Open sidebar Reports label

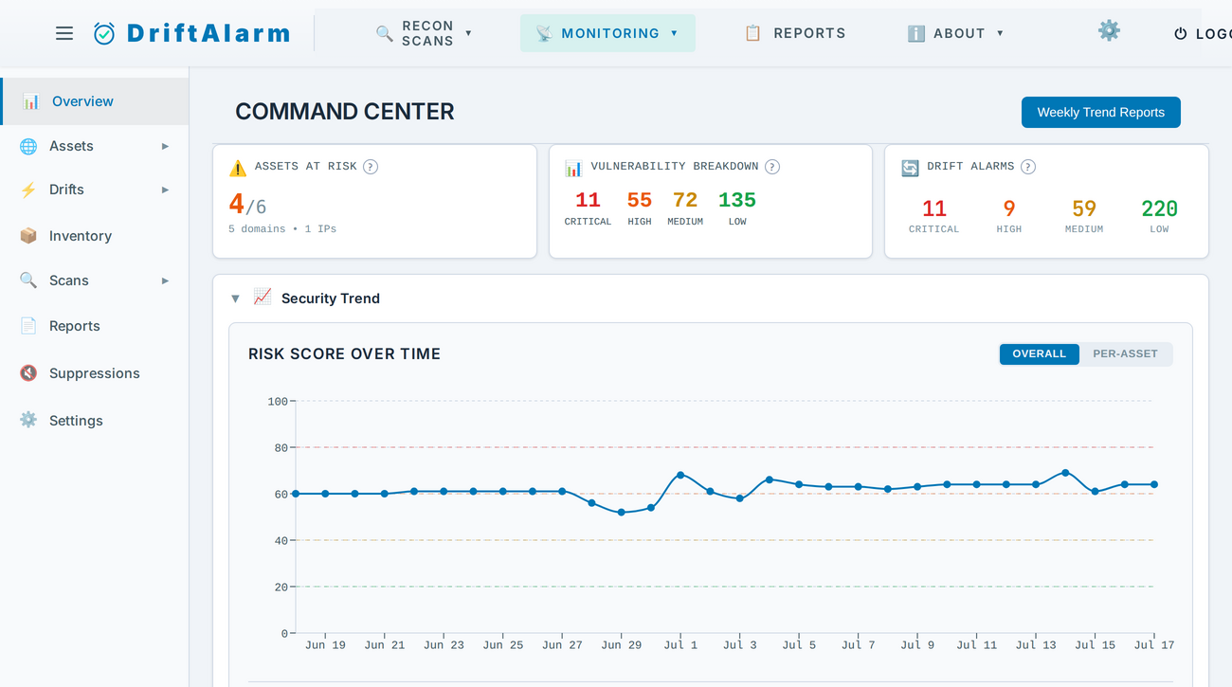click(75, 326)
